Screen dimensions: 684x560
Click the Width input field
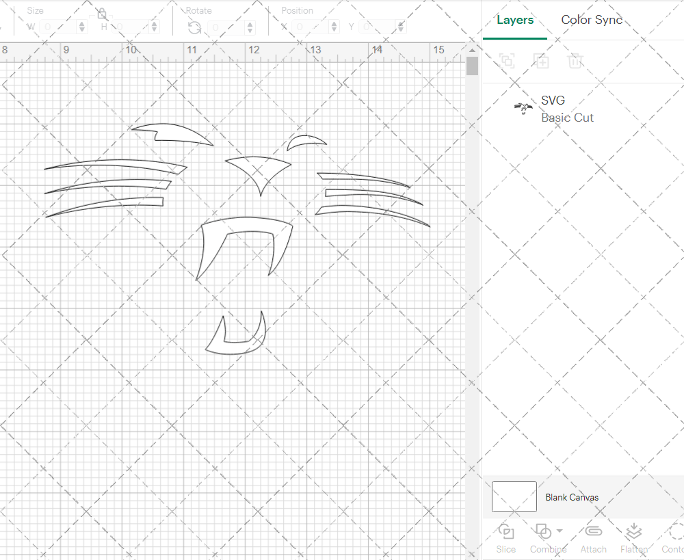coord(58,27)
